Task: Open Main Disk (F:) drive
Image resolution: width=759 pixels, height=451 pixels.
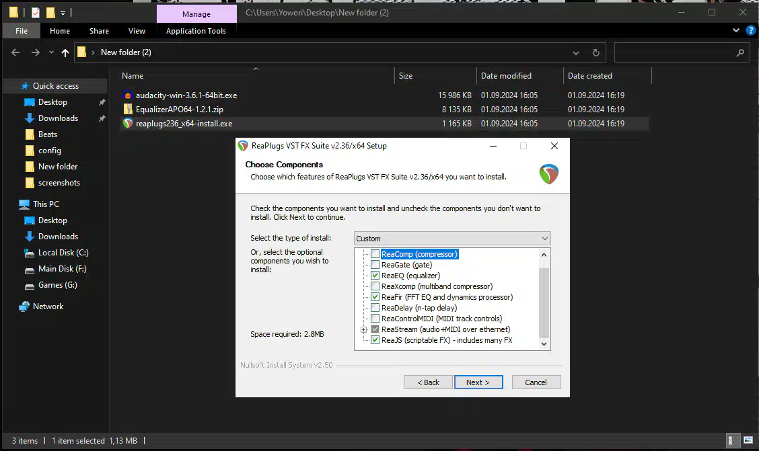Action: (x=62, y=269)
